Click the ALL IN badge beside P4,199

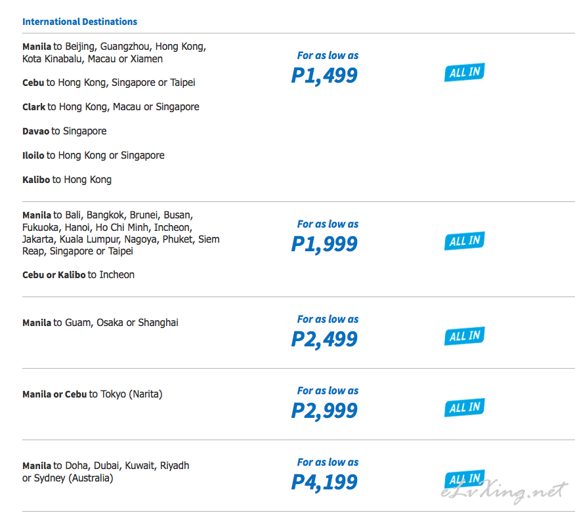coord(464,479)
